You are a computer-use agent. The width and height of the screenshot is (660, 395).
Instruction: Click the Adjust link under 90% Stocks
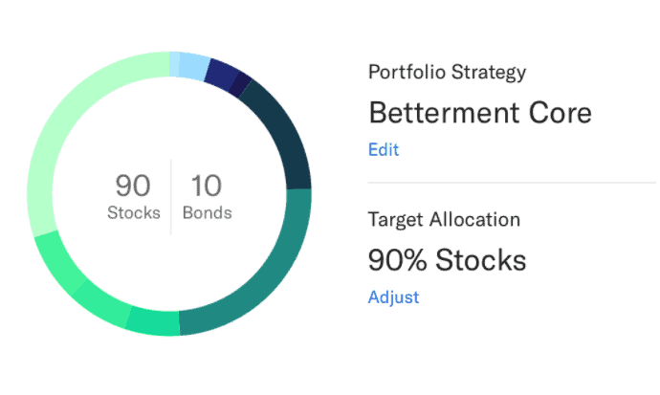393,297
